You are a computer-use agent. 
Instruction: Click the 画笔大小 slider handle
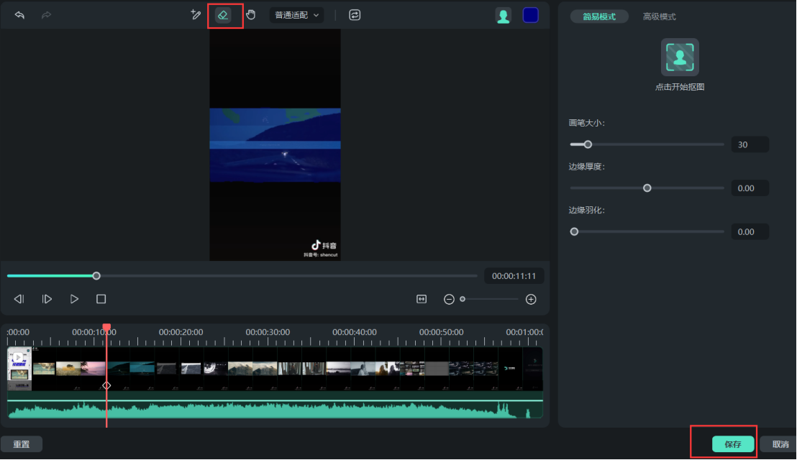click(x=588, y=144)
